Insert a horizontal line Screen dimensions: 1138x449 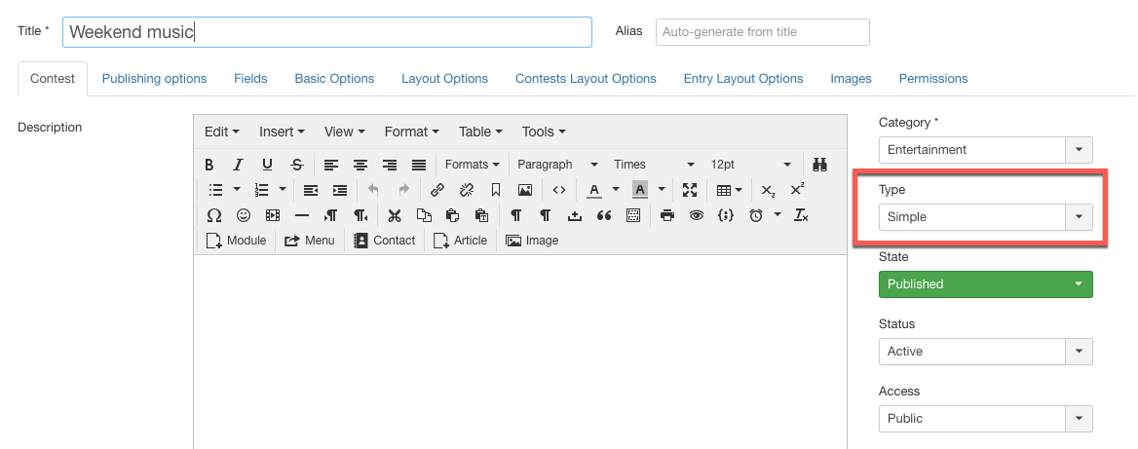(302, 215)
